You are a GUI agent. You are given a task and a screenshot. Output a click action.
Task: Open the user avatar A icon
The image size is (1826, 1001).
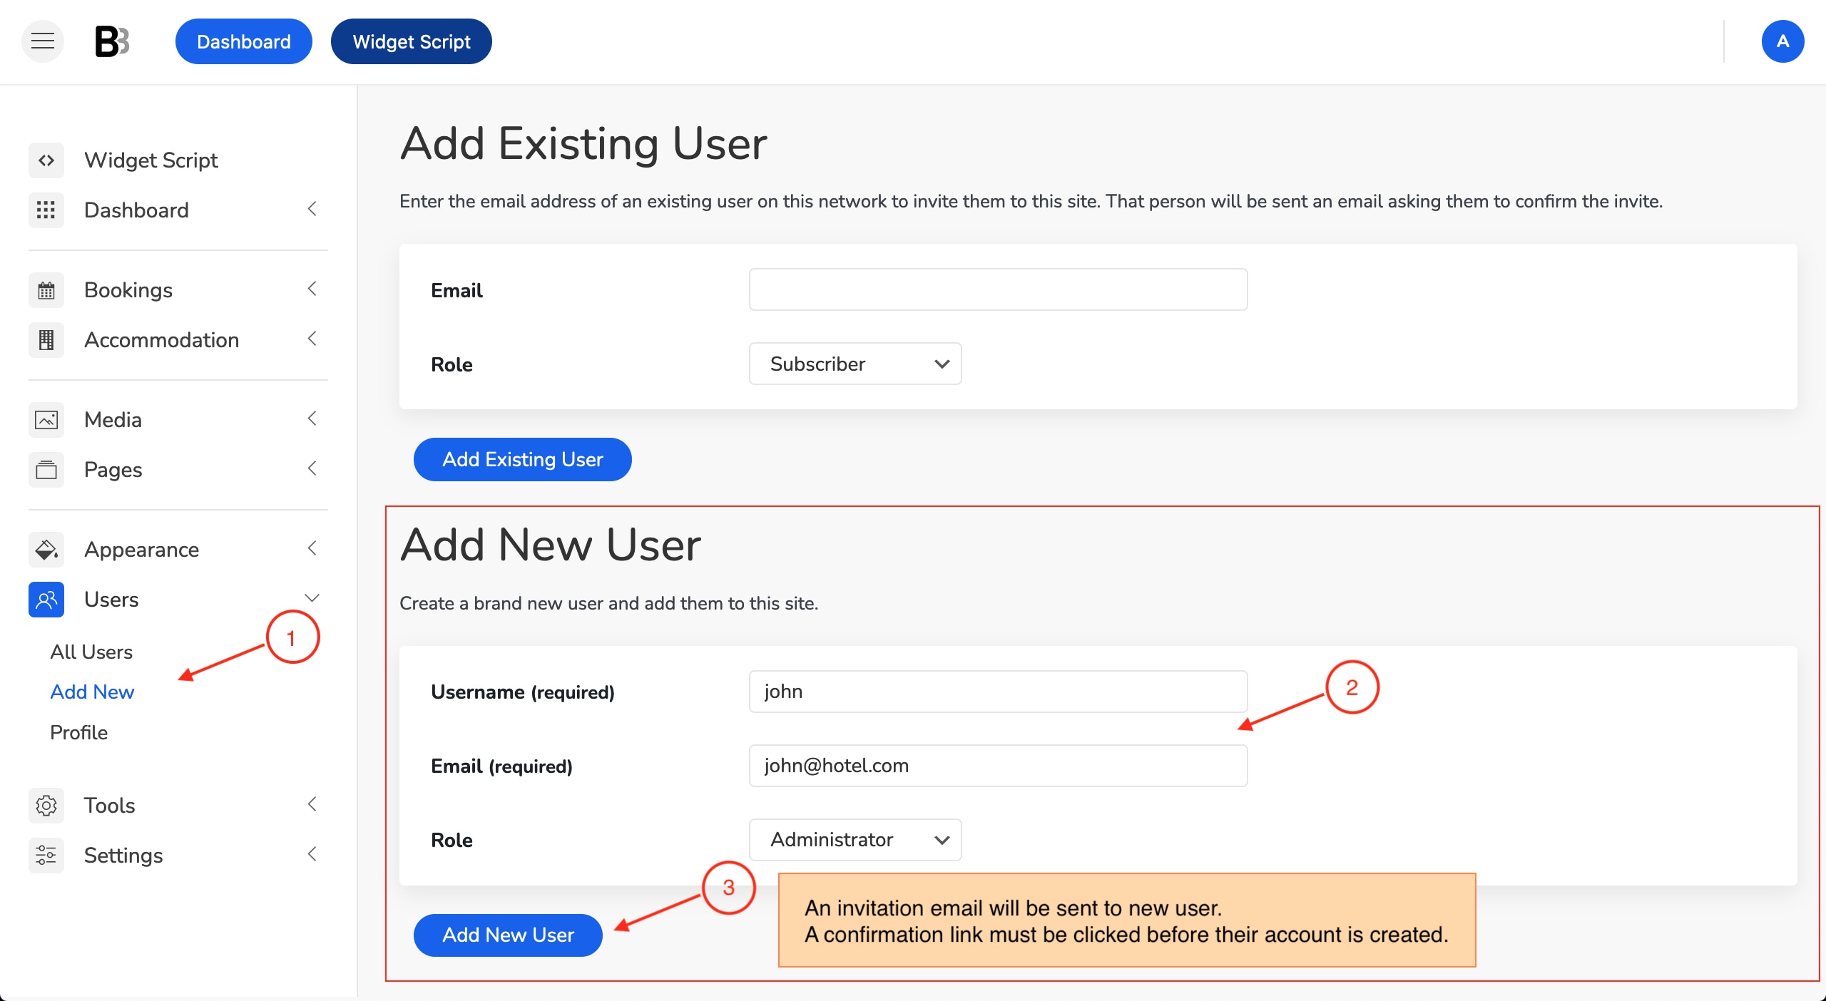(x=1782, y=41)
